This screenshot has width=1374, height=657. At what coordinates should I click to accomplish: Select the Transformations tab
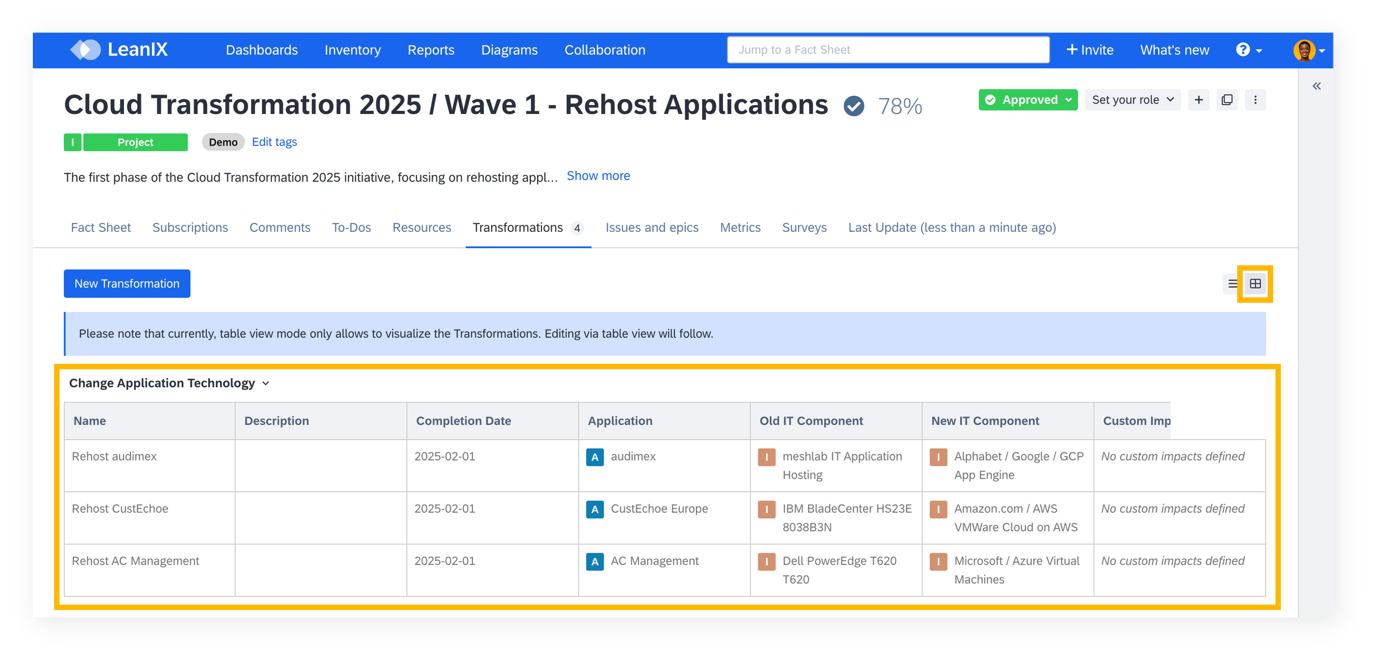coord(528,228)
